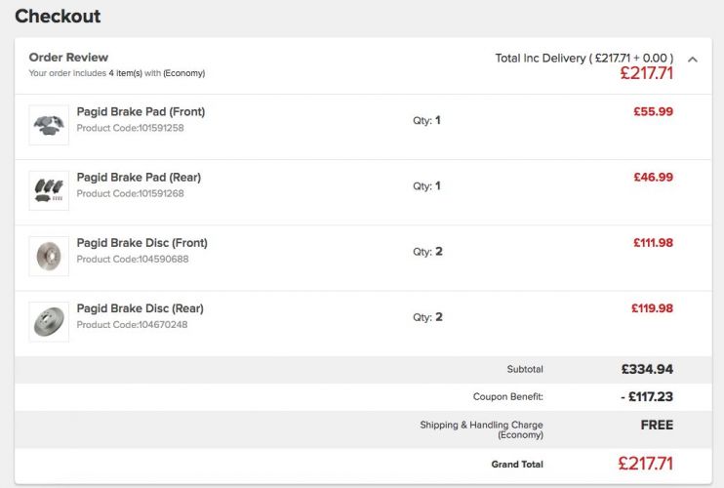The width and height of the screenshot is (724, 488).
Task: Click the Pagid Brake Pad (Front) title
Action: (141, 111)
